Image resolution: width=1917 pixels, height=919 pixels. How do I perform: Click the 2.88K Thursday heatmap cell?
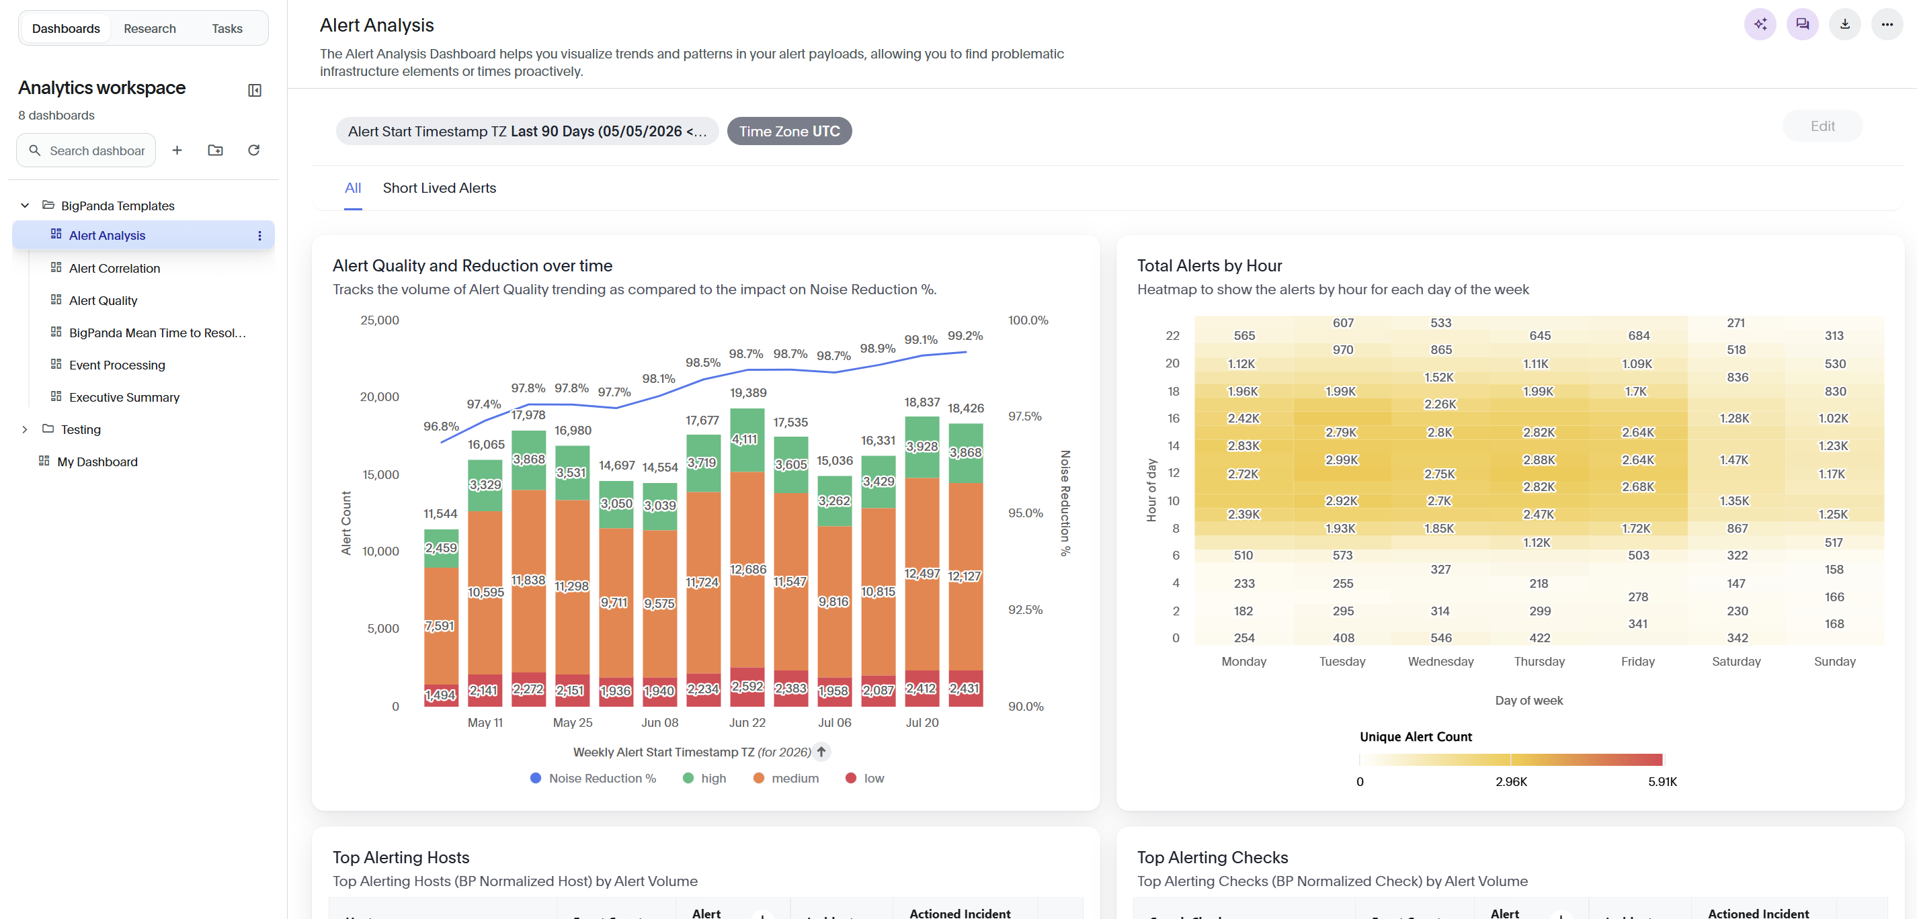coord(1538,459)
